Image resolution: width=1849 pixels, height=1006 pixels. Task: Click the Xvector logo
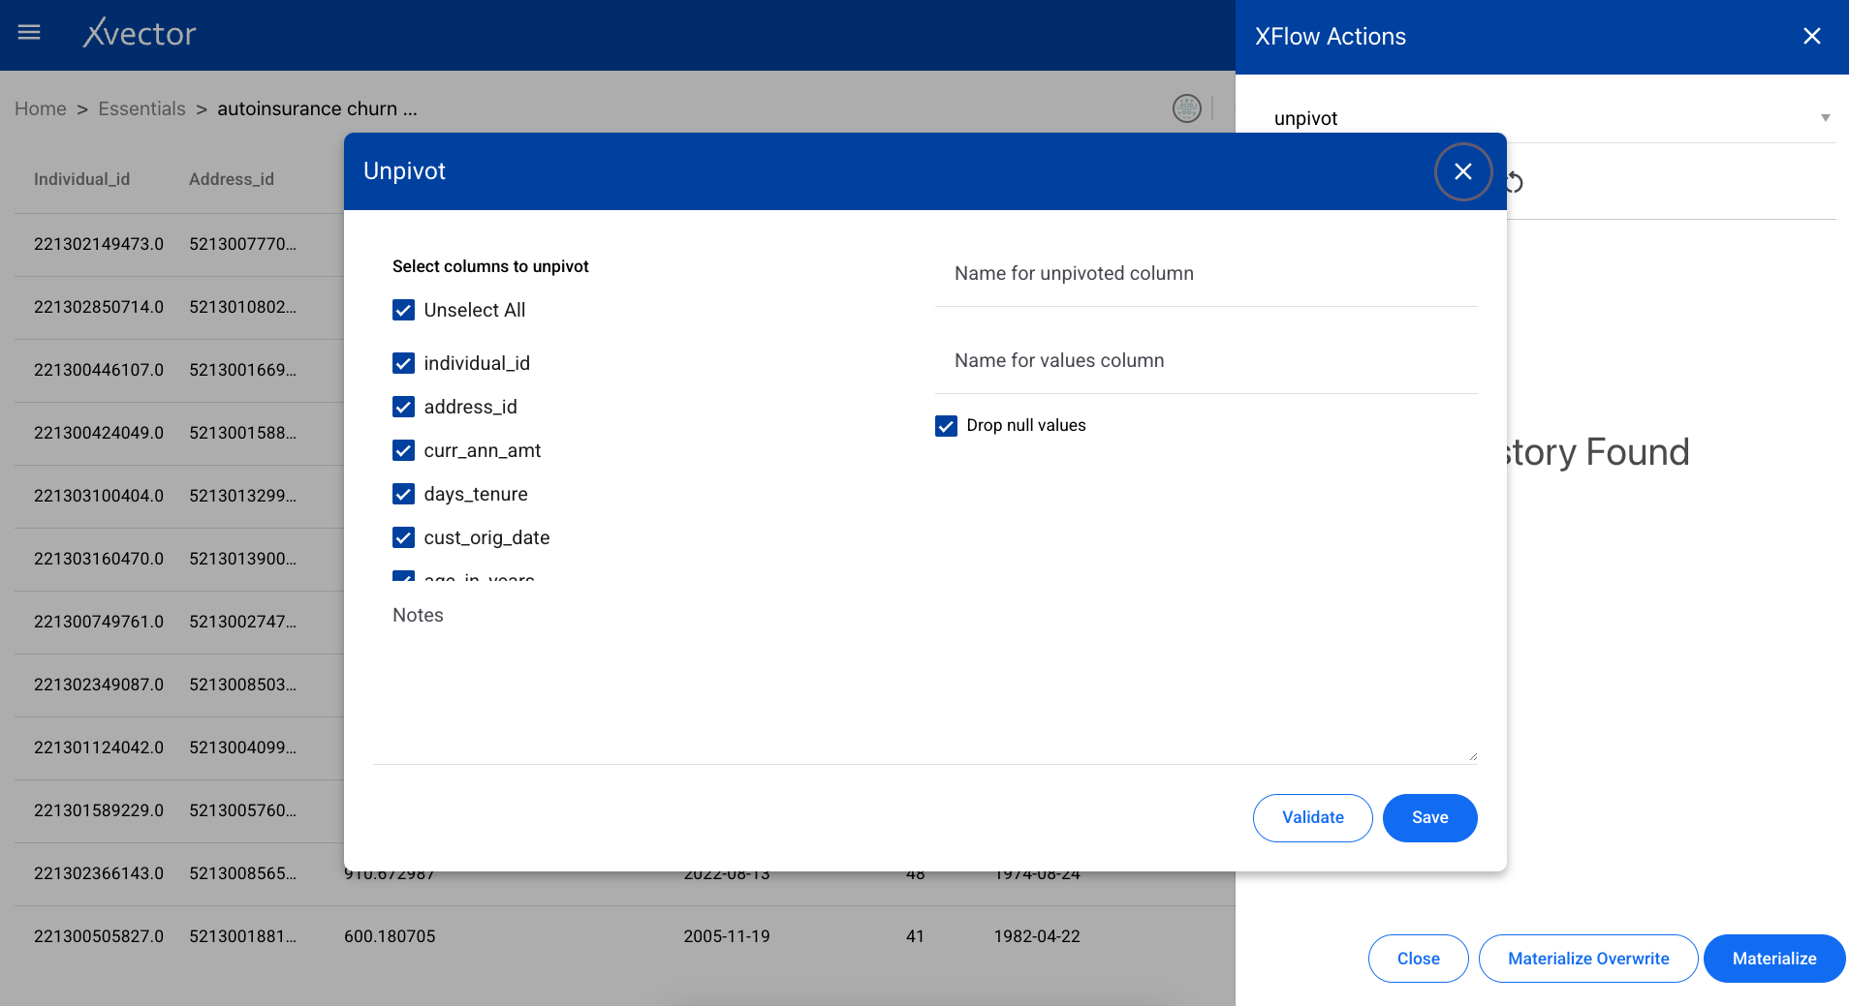[140, 33]
